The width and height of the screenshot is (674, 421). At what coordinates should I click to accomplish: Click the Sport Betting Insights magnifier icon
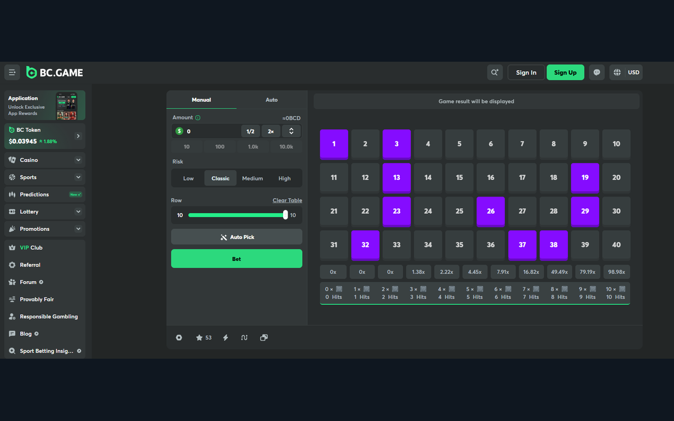pyautogui.click(x=12, y=351)
